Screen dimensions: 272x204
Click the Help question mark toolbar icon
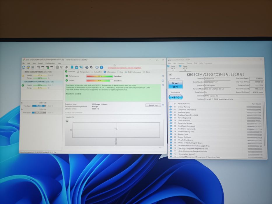pyautogui.click(x=97, y=67)
